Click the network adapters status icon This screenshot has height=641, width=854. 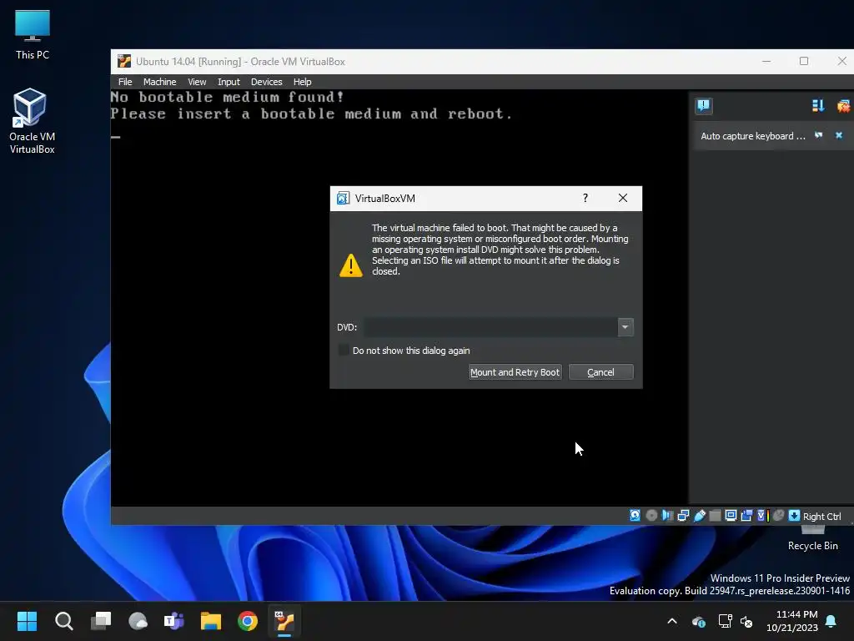click(683, 516)
